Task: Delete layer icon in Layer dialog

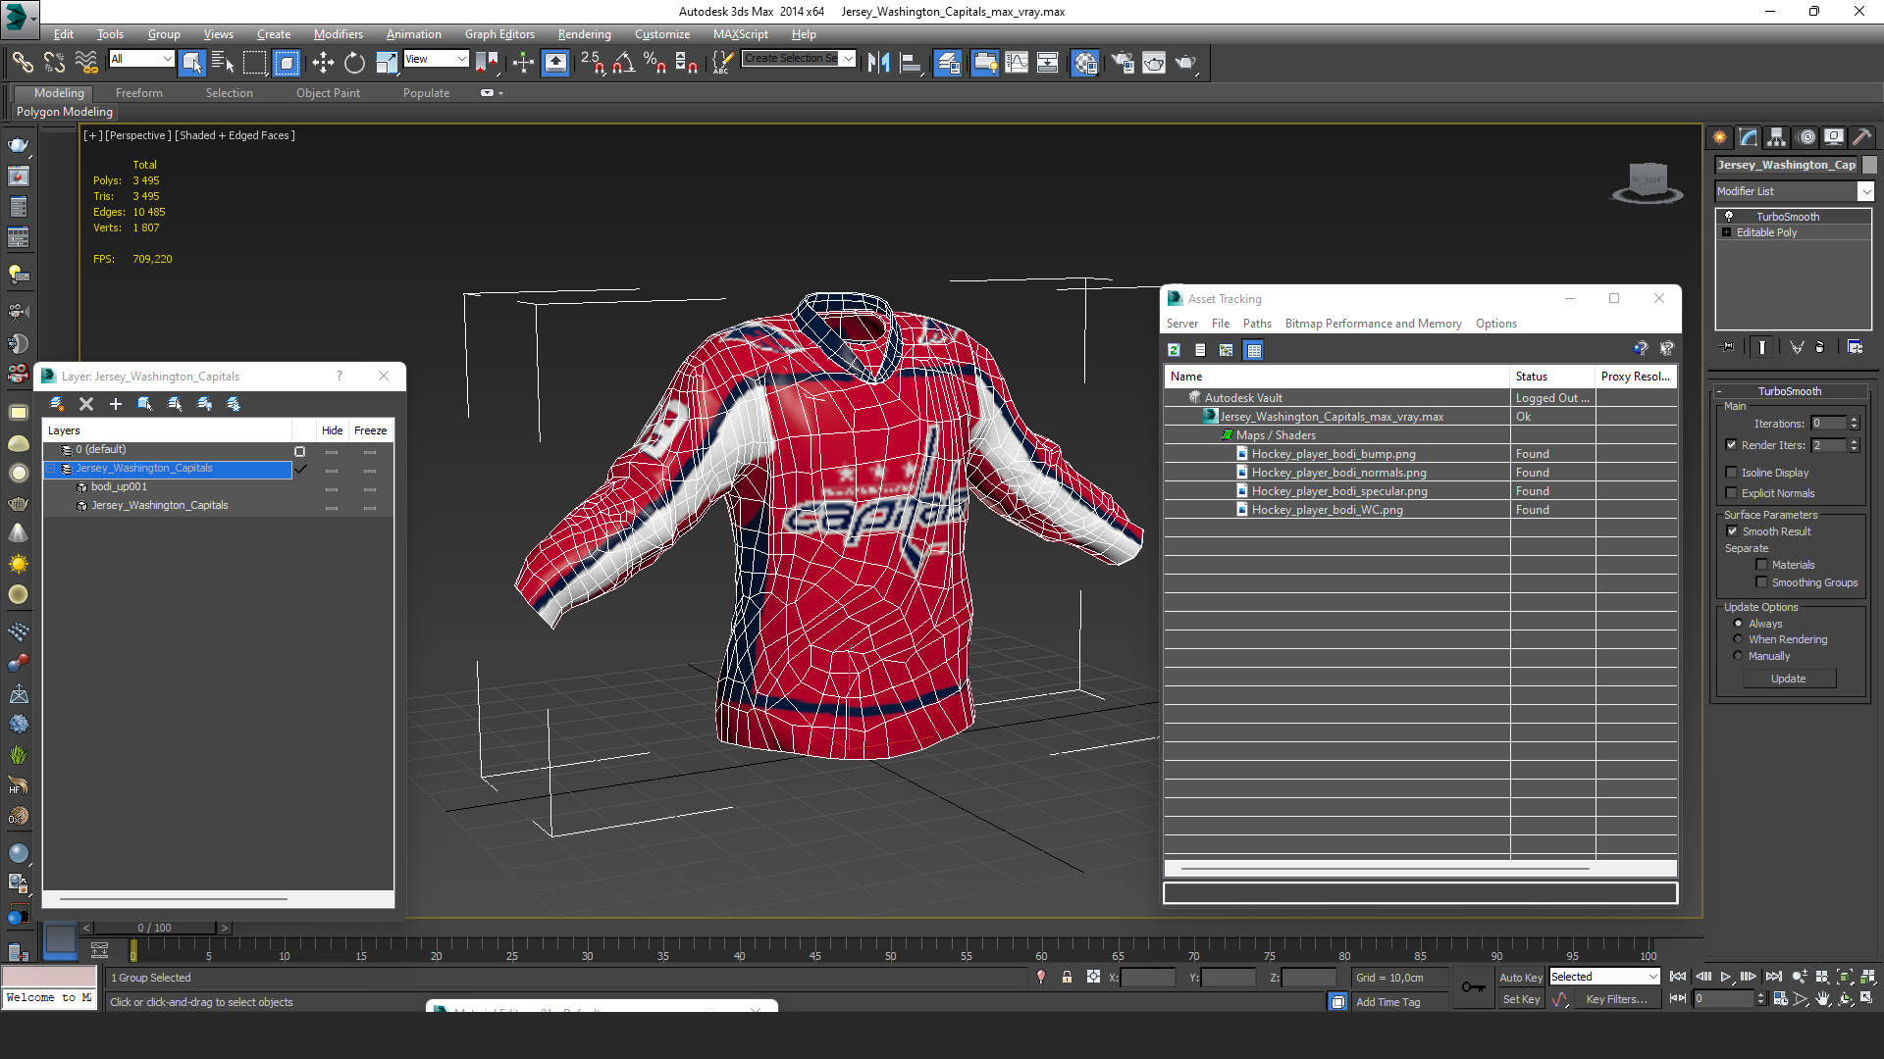Action: pos(86,404)
